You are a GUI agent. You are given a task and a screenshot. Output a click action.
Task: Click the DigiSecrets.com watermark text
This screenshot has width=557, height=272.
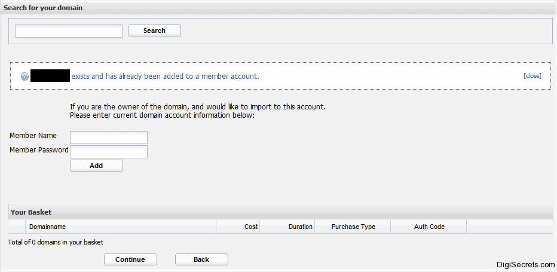(x=525, y=264)
